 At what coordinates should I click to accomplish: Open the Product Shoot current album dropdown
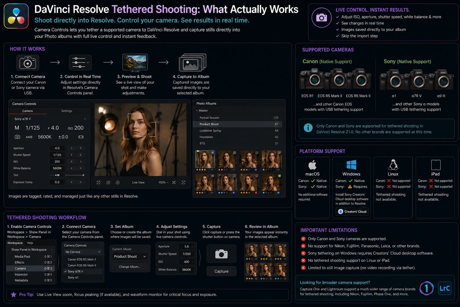pyautogui.click(x=130, y=256)
